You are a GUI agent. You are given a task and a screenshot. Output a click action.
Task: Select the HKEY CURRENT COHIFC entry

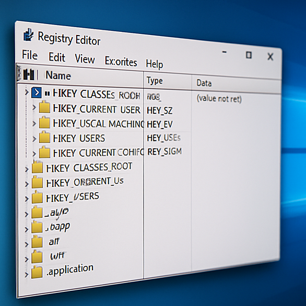[98, 153]
